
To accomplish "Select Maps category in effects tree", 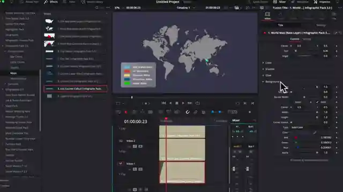I will pos(13,73).
